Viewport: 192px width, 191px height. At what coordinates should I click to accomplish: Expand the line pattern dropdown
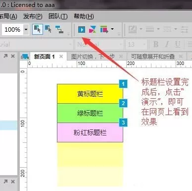[x=175, y=29]
